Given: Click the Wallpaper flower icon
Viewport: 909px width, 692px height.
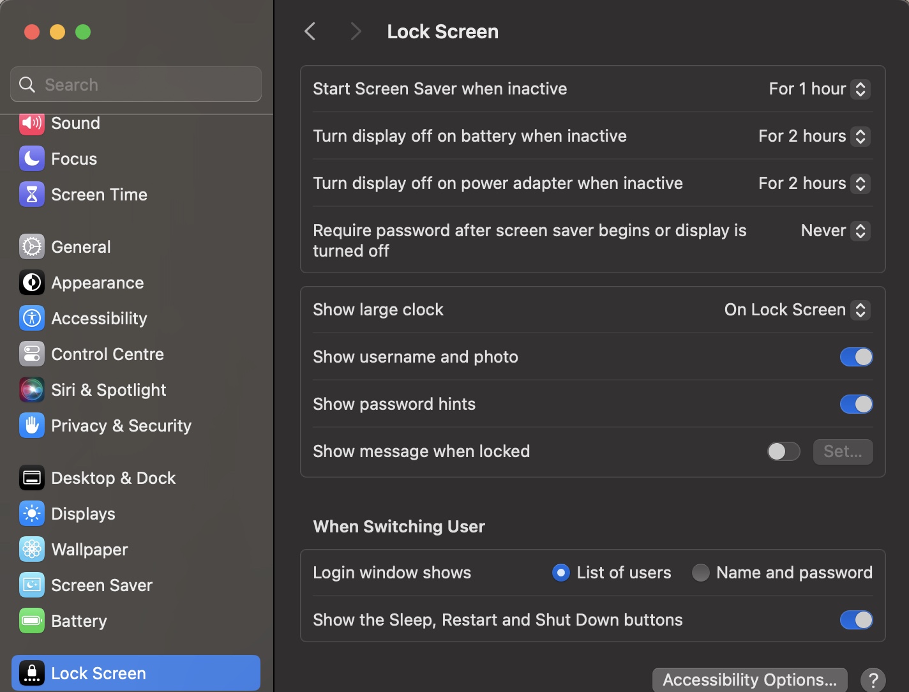Looking at the screenshot, I should (32, 550).
